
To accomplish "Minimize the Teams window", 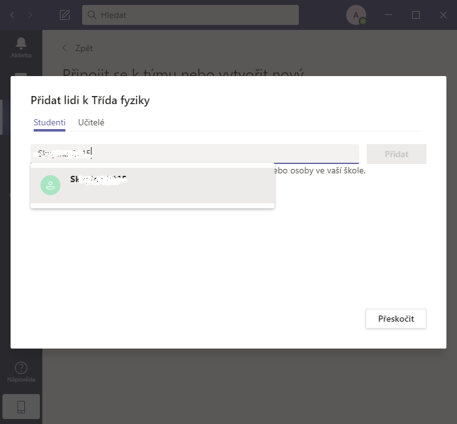I will 389,15.
